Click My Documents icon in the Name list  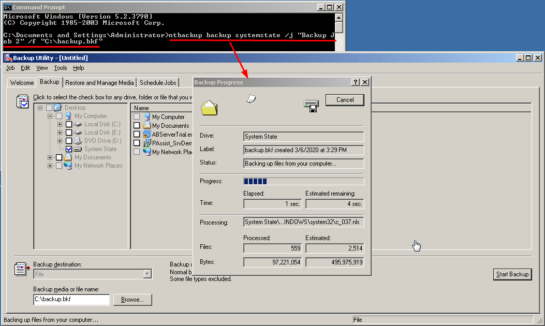tap(147, 125)
